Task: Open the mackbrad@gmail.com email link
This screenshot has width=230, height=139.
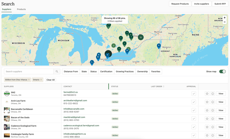Action: [74, 117]
